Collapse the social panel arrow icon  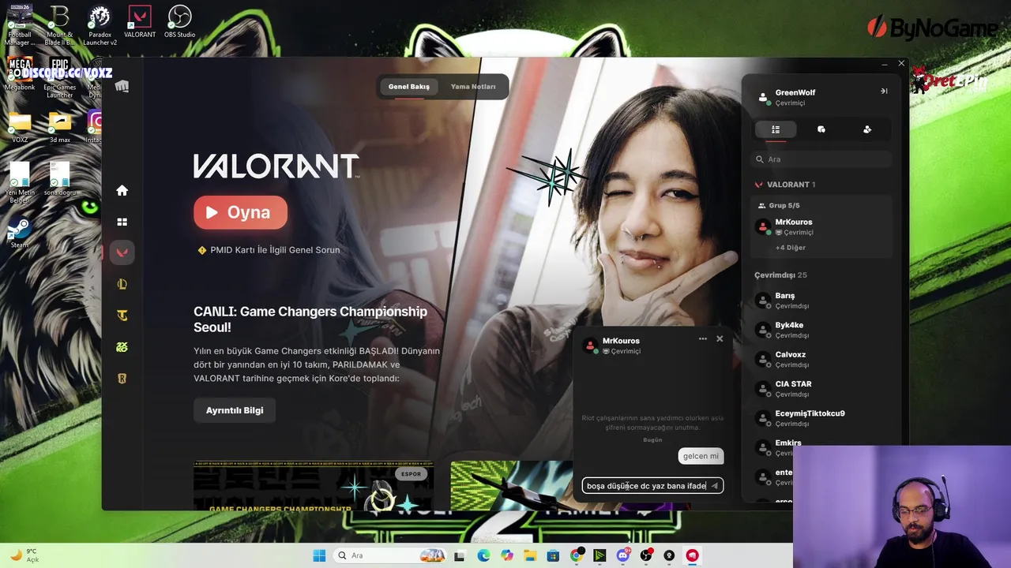coord(884,92)
